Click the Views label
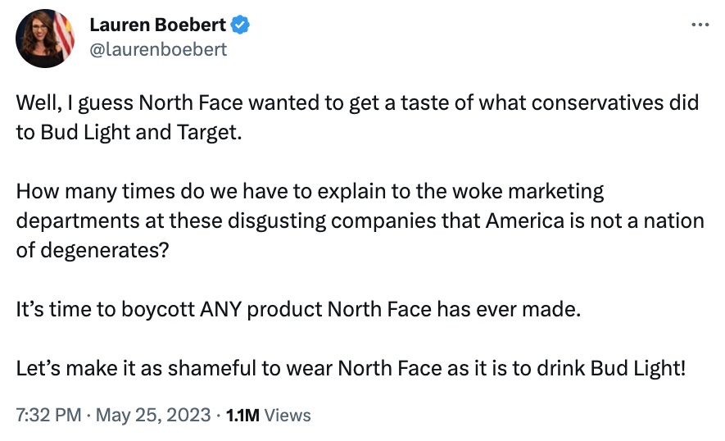Viewport: 725px width, 441px height. (x=288, y=415)
